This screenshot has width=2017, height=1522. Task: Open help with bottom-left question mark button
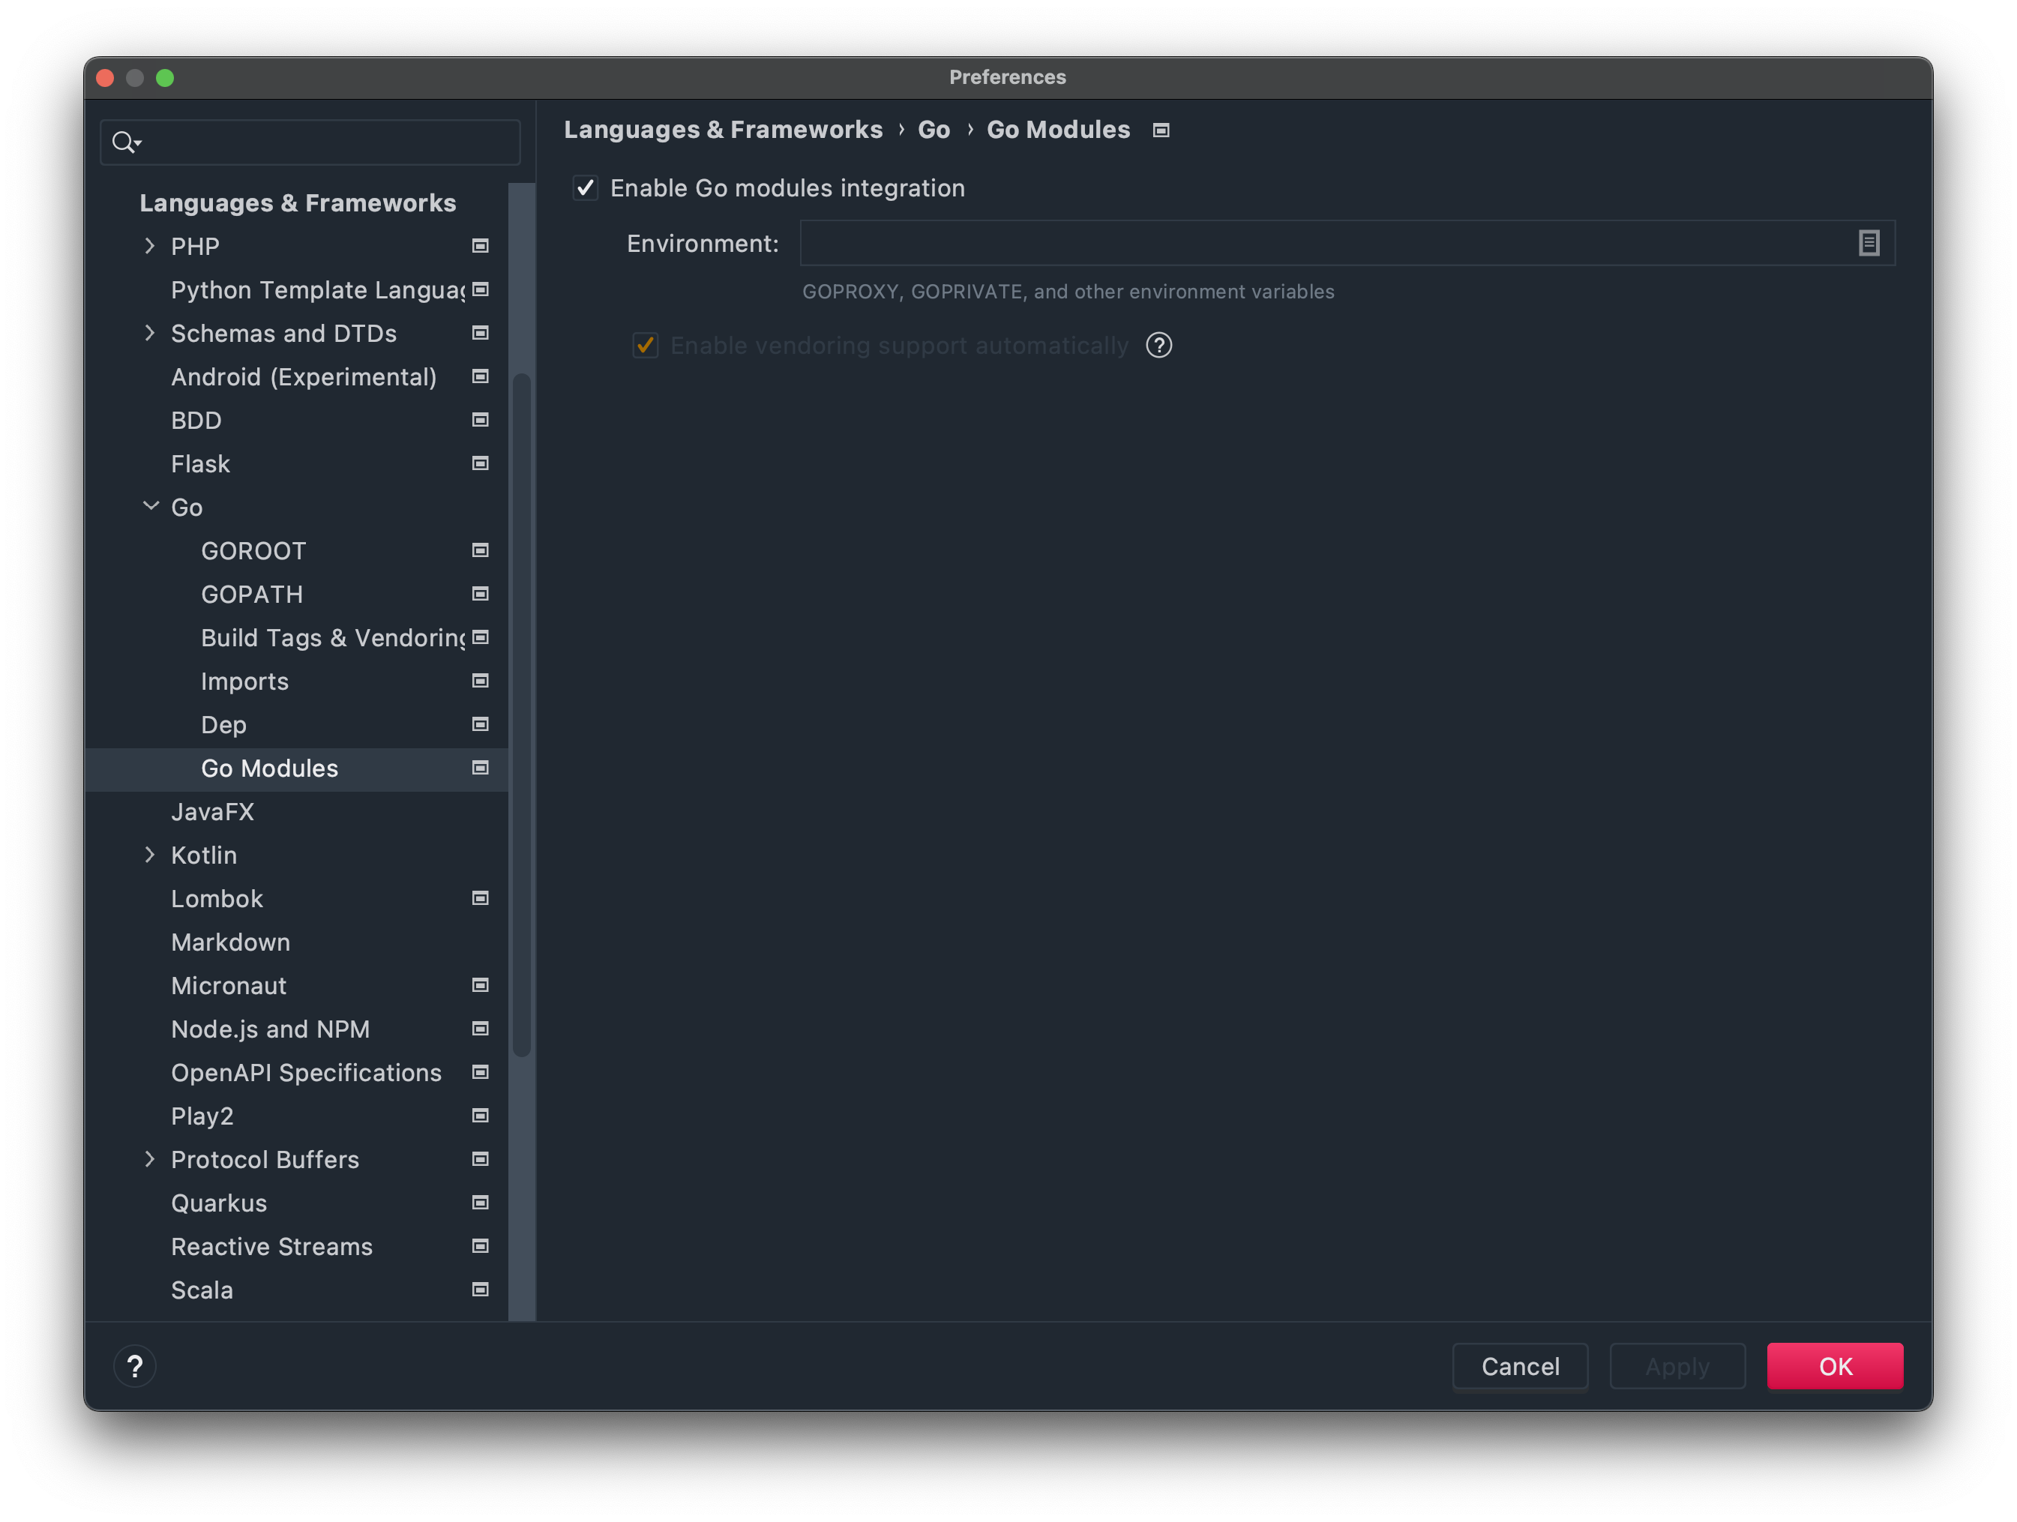(x=135, y=1366)
